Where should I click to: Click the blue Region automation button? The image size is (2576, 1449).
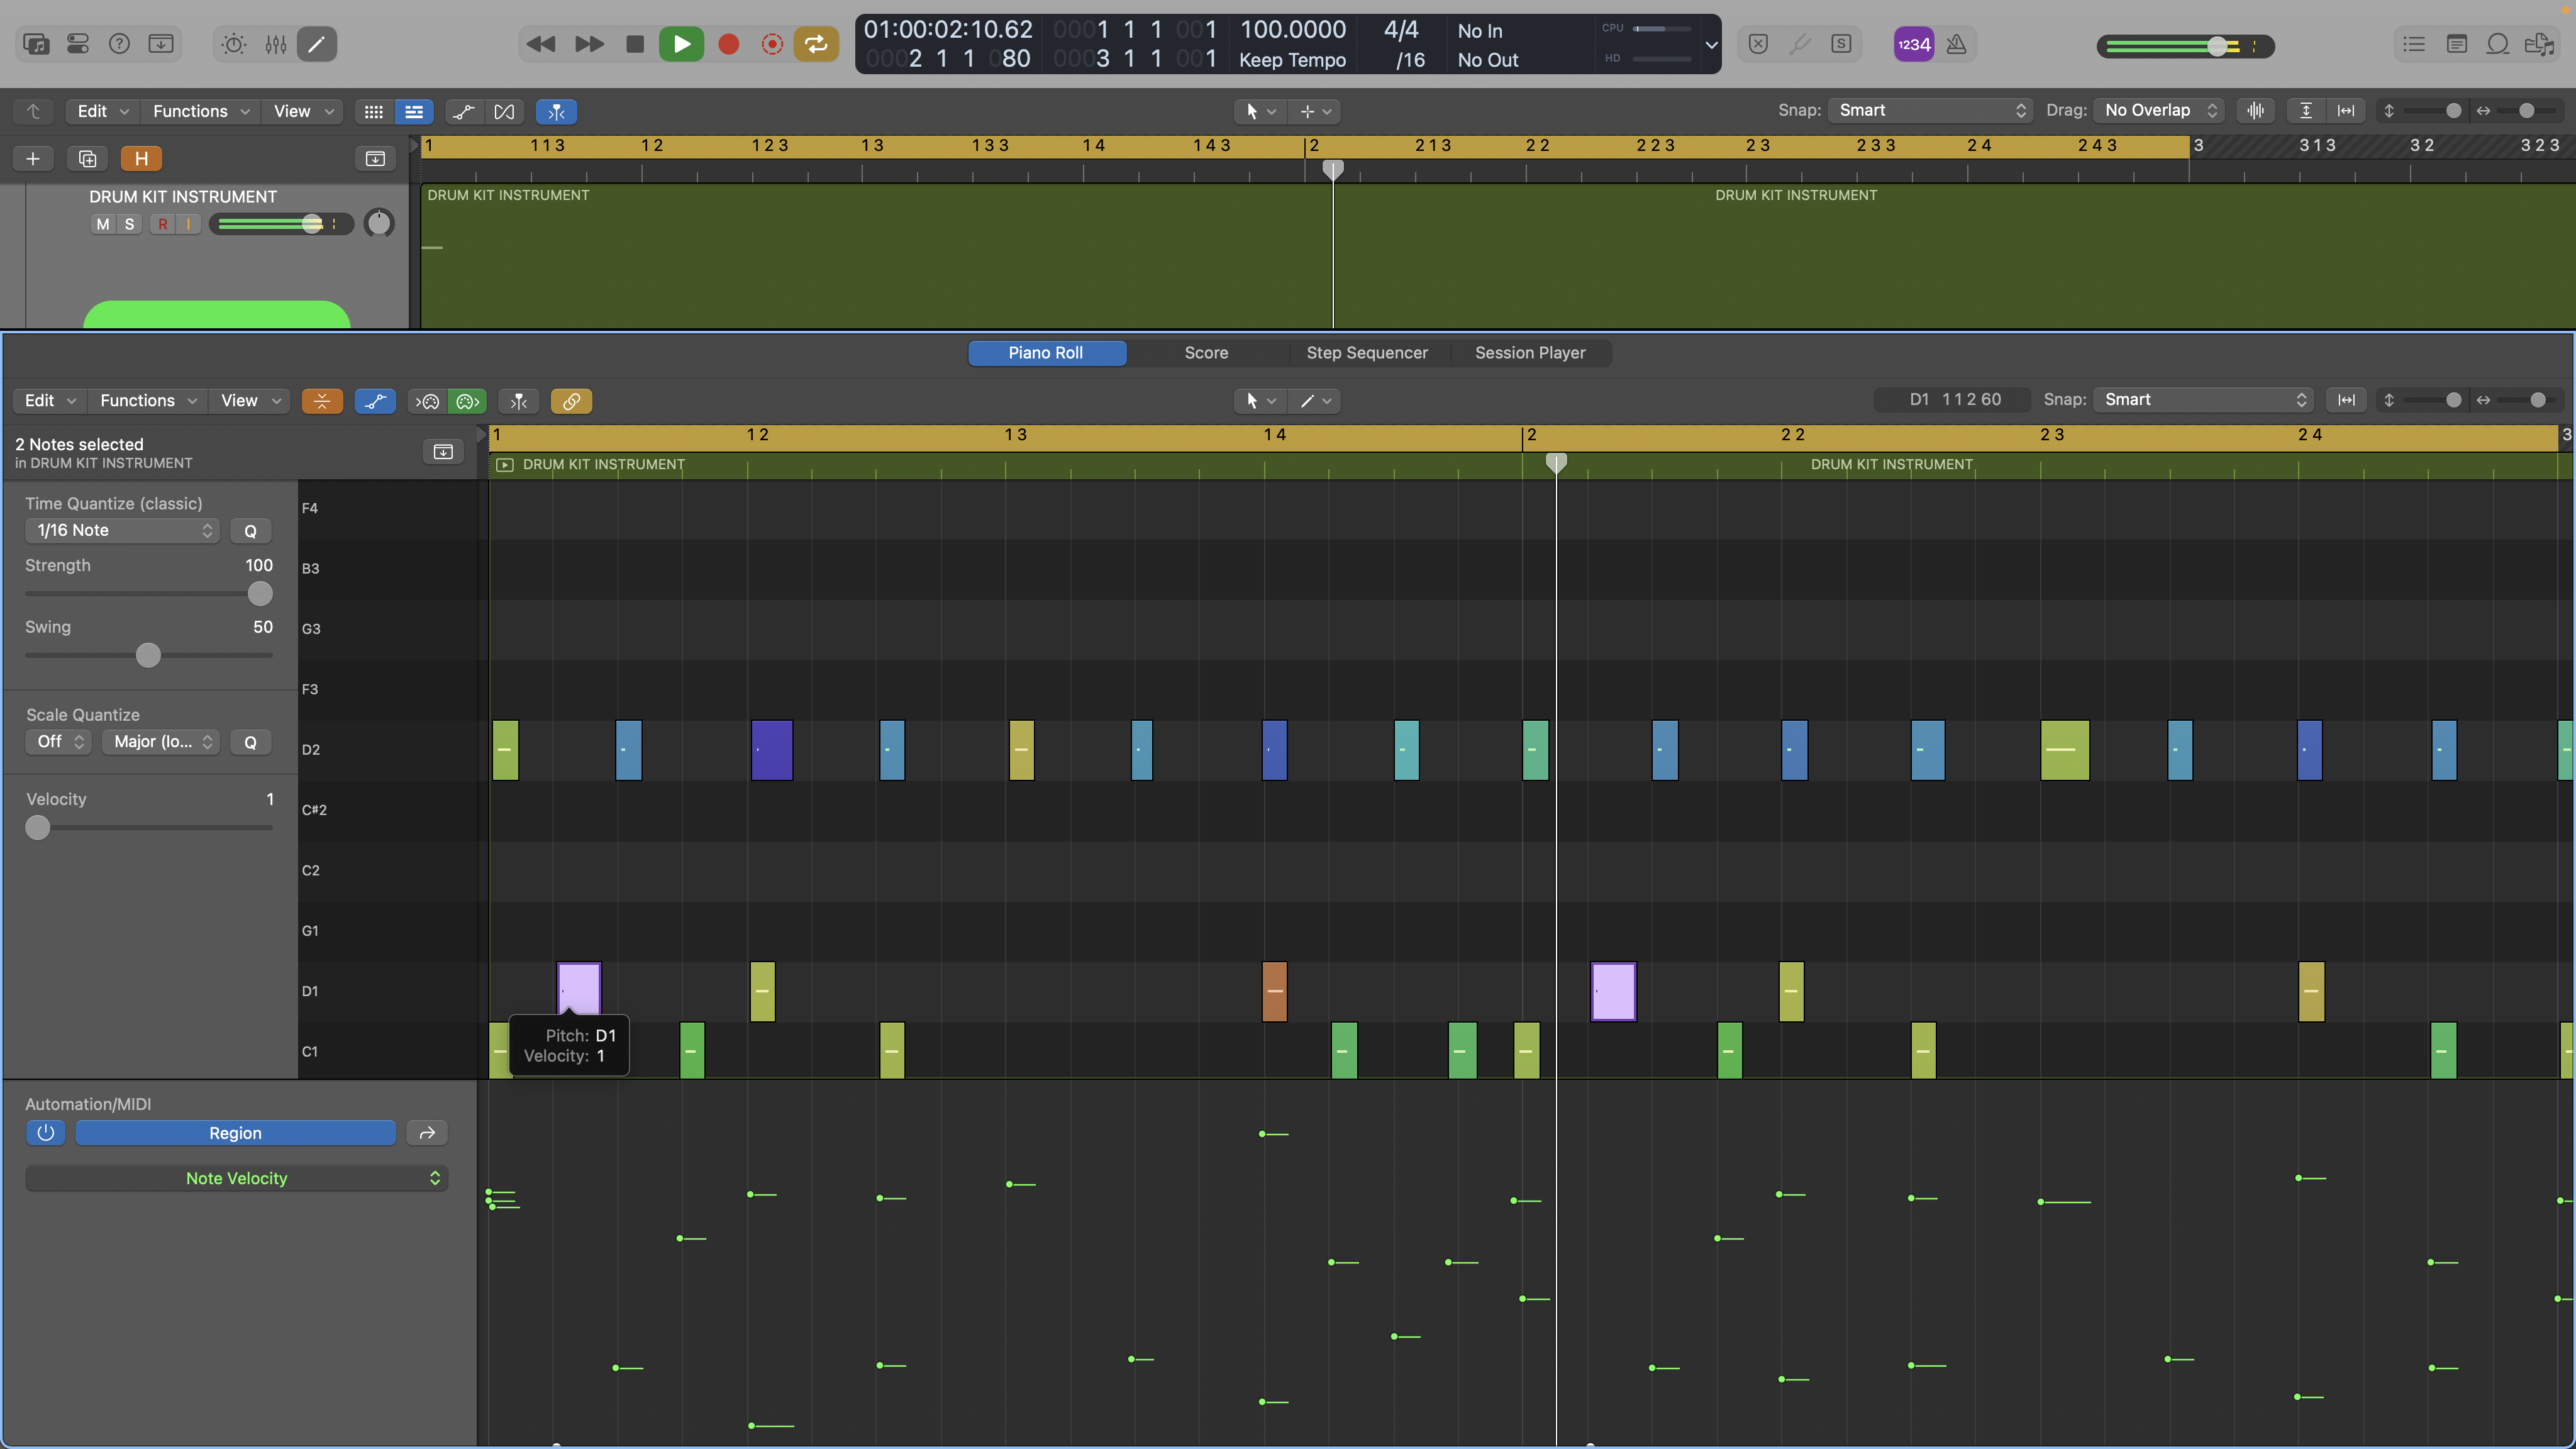(235, 1133)
